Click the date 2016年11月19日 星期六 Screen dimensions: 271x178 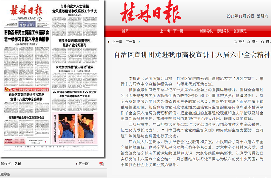click(x=248, y=16)
